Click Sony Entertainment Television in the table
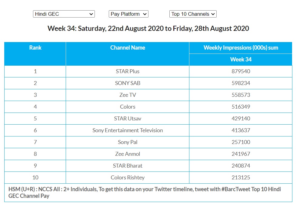Screen dimensions: 296x206 tap(128, 130)
